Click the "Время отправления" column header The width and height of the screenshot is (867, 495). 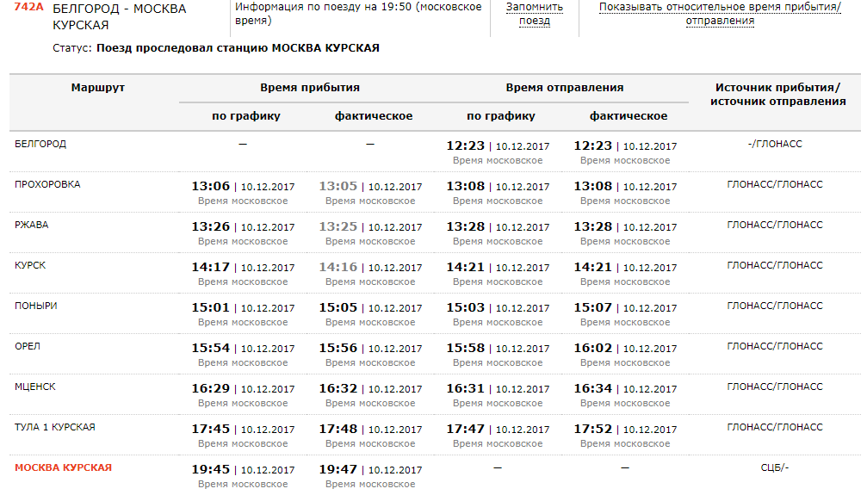click(x=564, y=88)
